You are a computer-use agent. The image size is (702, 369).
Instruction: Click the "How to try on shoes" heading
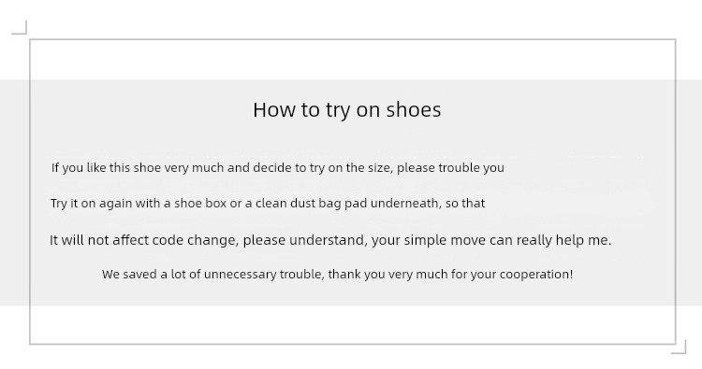tap(347, 110)
